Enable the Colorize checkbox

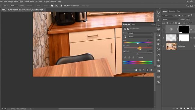coord(137,57)
